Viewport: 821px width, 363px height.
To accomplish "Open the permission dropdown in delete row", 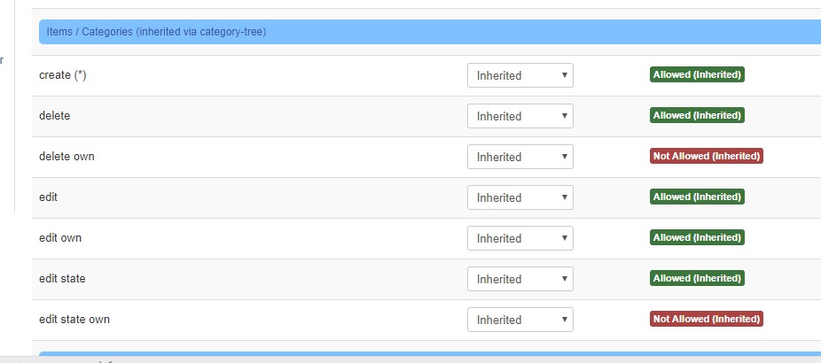I will 520,116.
